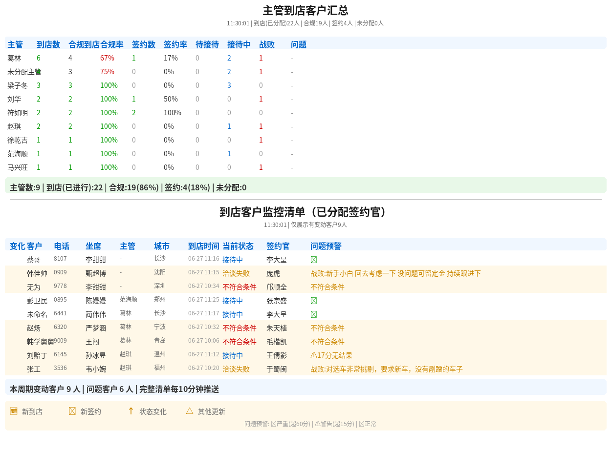
Task: Select the 坐席 column header
Action: [x=93, y=246]
